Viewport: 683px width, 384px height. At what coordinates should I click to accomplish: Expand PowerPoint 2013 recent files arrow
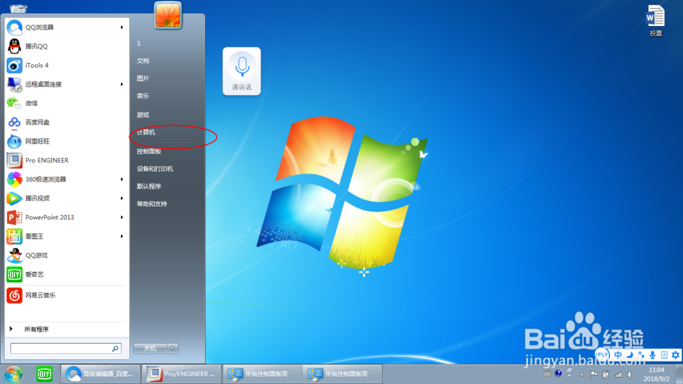coord(122,217)
